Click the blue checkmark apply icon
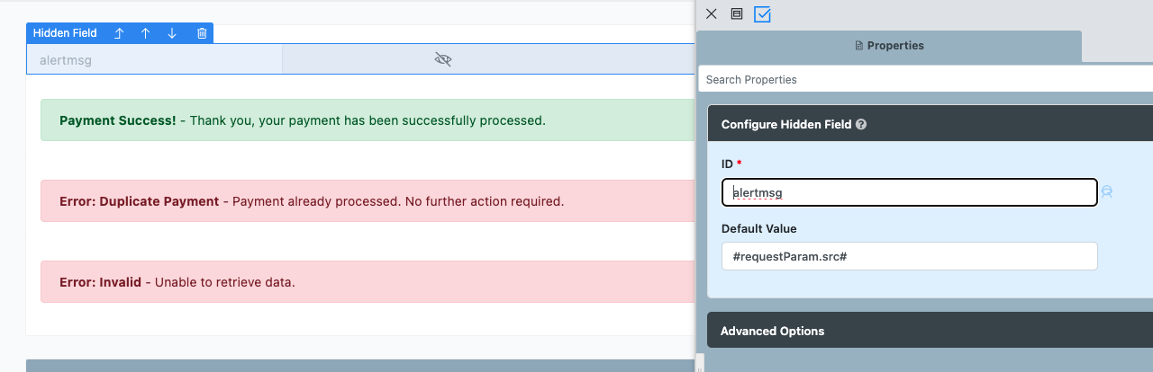Viewport: 1153px width, 372px height. coord(762,14)
